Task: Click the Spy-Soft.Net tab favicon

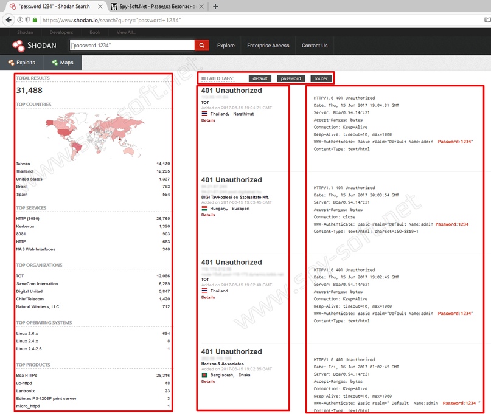Action: (114, 6)
